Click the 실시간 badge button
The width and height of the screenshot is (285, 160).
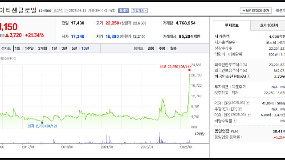click(x=123, y=11)
